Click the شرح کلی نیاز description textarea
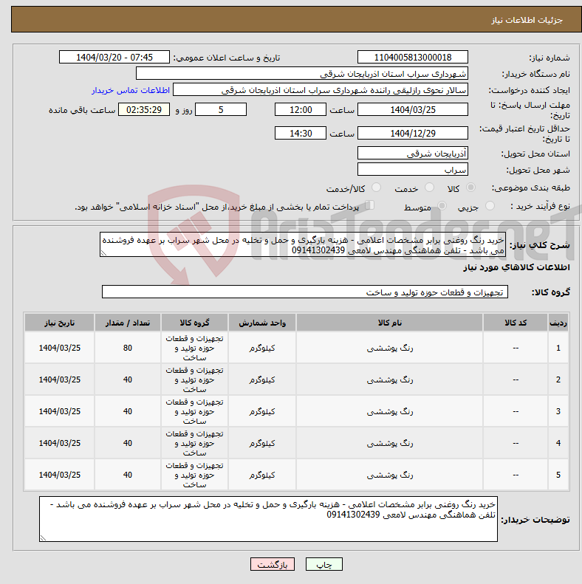Screen dimensions: 582x584 click(x=303, y=244)
